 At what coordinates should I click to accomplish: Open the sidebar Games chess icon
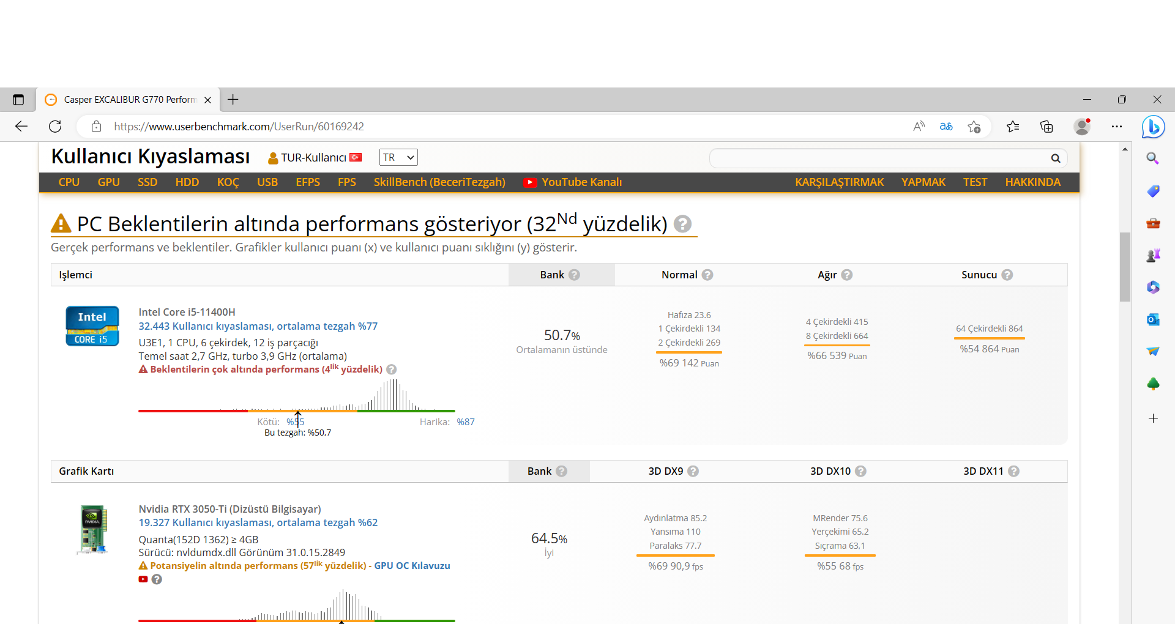[x=1153, y=256]
